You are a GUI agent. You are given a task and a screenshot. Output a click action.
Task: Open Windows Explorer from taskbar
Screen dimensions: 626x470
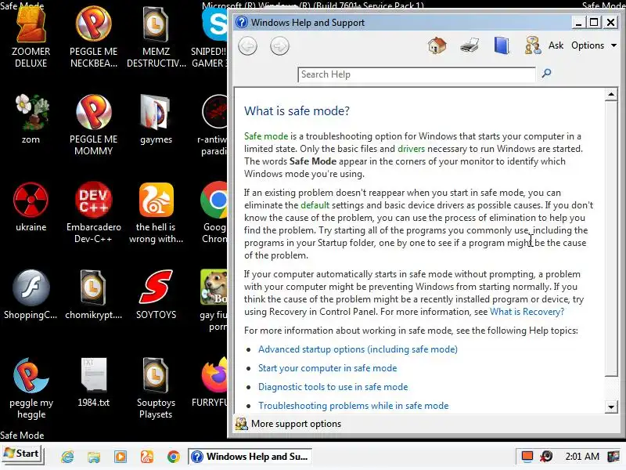tap(94, 457)
